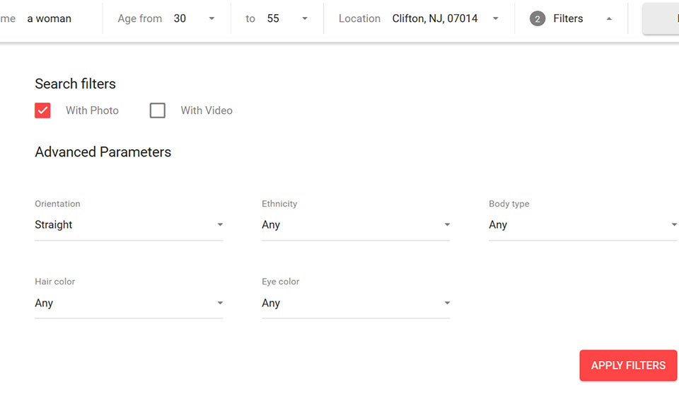This screenshot has height=397, width=679.
Task: Uncheck the With Photo checkbox
Action: 42,110
